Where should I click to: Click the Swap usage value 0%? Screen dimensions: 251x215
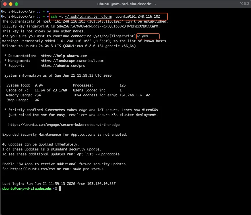point(37,100)
